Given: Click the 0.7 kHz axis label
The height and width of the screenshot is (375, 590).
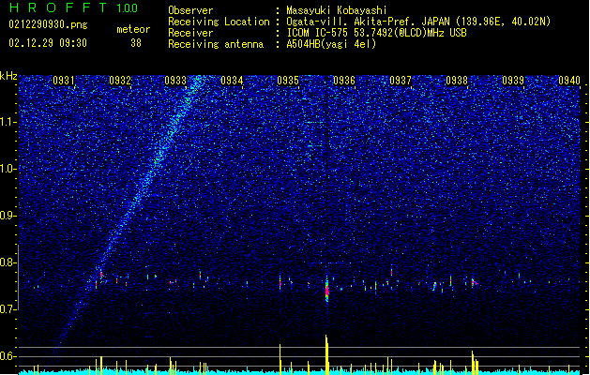Looking at the screenshot, I should click(8, 309).
